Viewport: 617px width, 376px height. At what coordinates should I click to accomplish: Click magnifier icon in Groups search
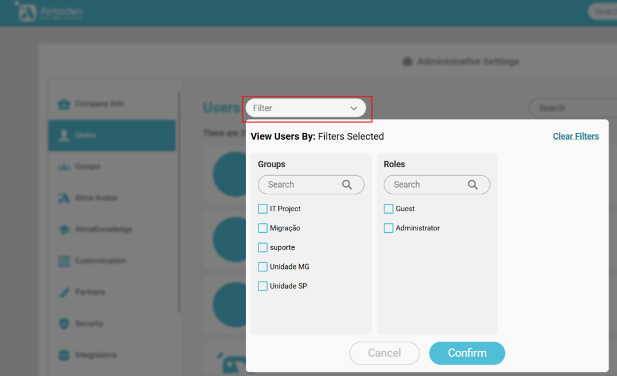[x=347, y=185]
